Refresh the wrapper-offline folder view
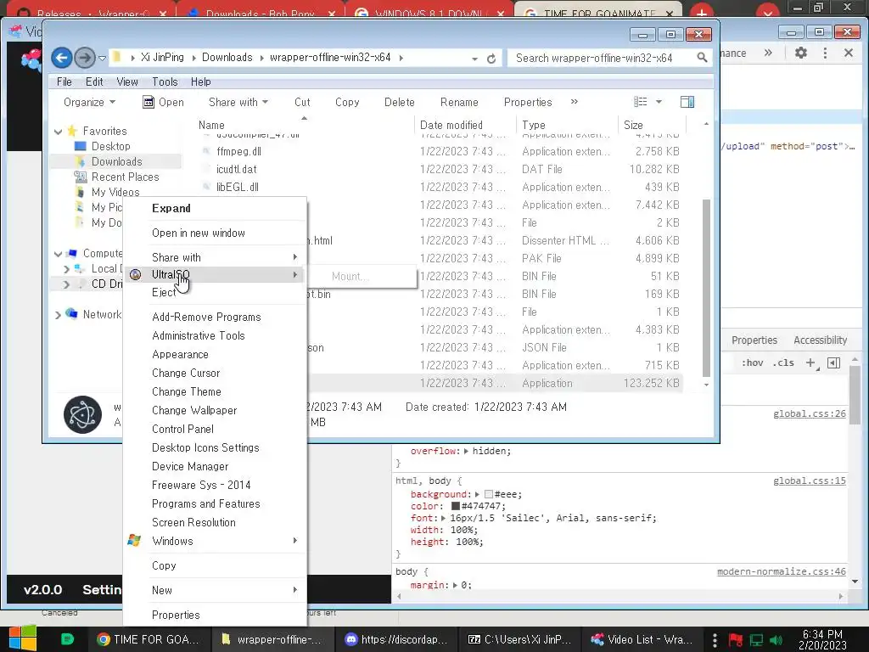 click(491, 59)
